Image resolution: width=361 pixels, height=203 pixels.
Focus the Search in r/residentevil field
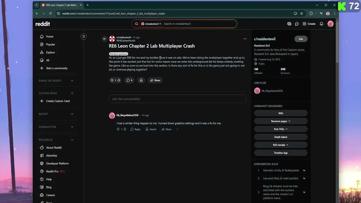coord(199,24)
